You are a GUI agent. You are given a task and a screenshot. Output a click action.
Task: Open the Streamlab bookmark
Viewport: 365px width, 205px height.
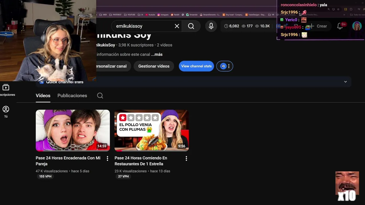(x=192, y=15)
